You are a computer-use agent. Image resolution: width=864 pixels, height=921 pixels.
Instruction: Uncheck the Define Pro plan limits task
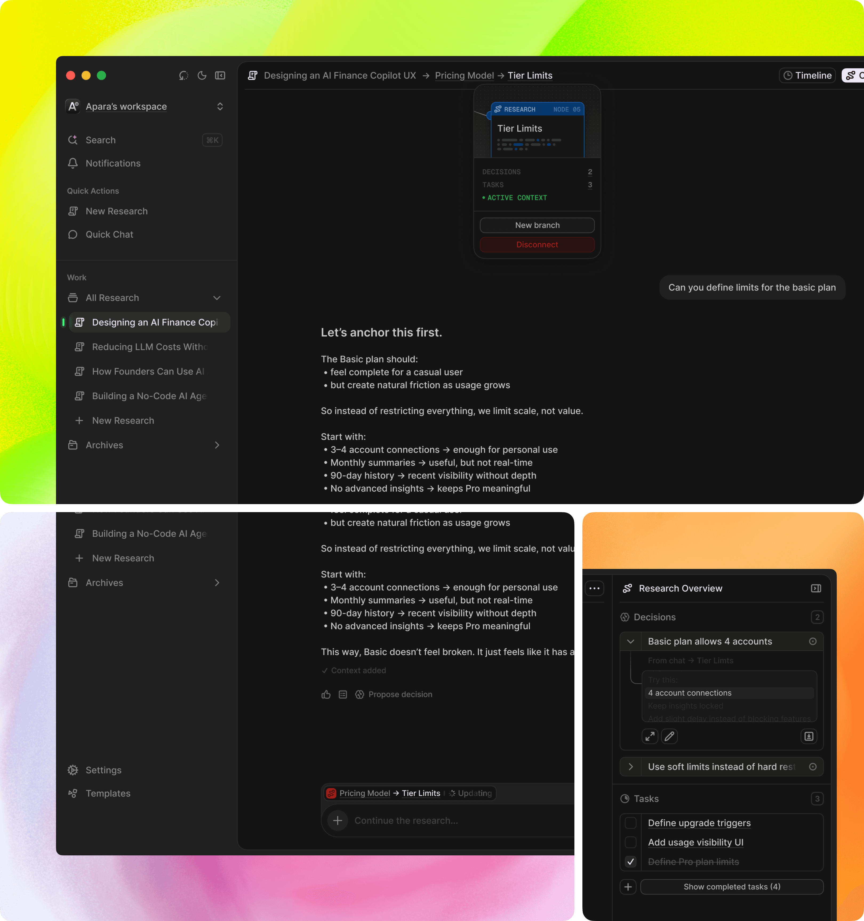[630, 862]
